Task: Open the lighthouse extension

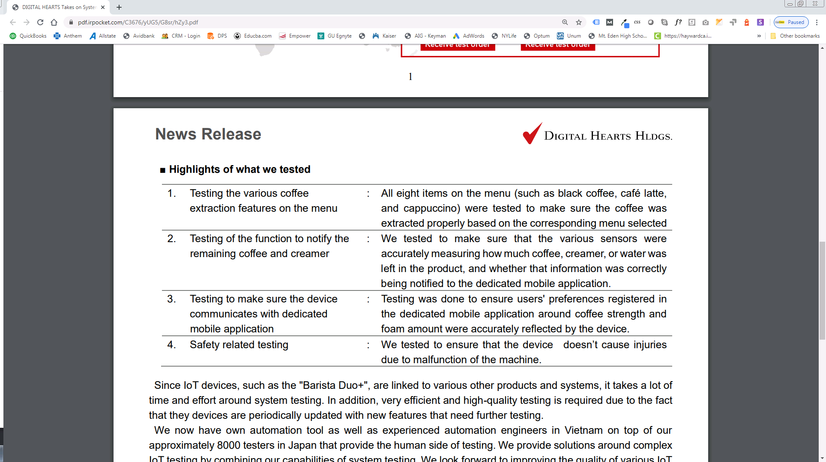Action: pyautogui.click(x=747, y=22)
